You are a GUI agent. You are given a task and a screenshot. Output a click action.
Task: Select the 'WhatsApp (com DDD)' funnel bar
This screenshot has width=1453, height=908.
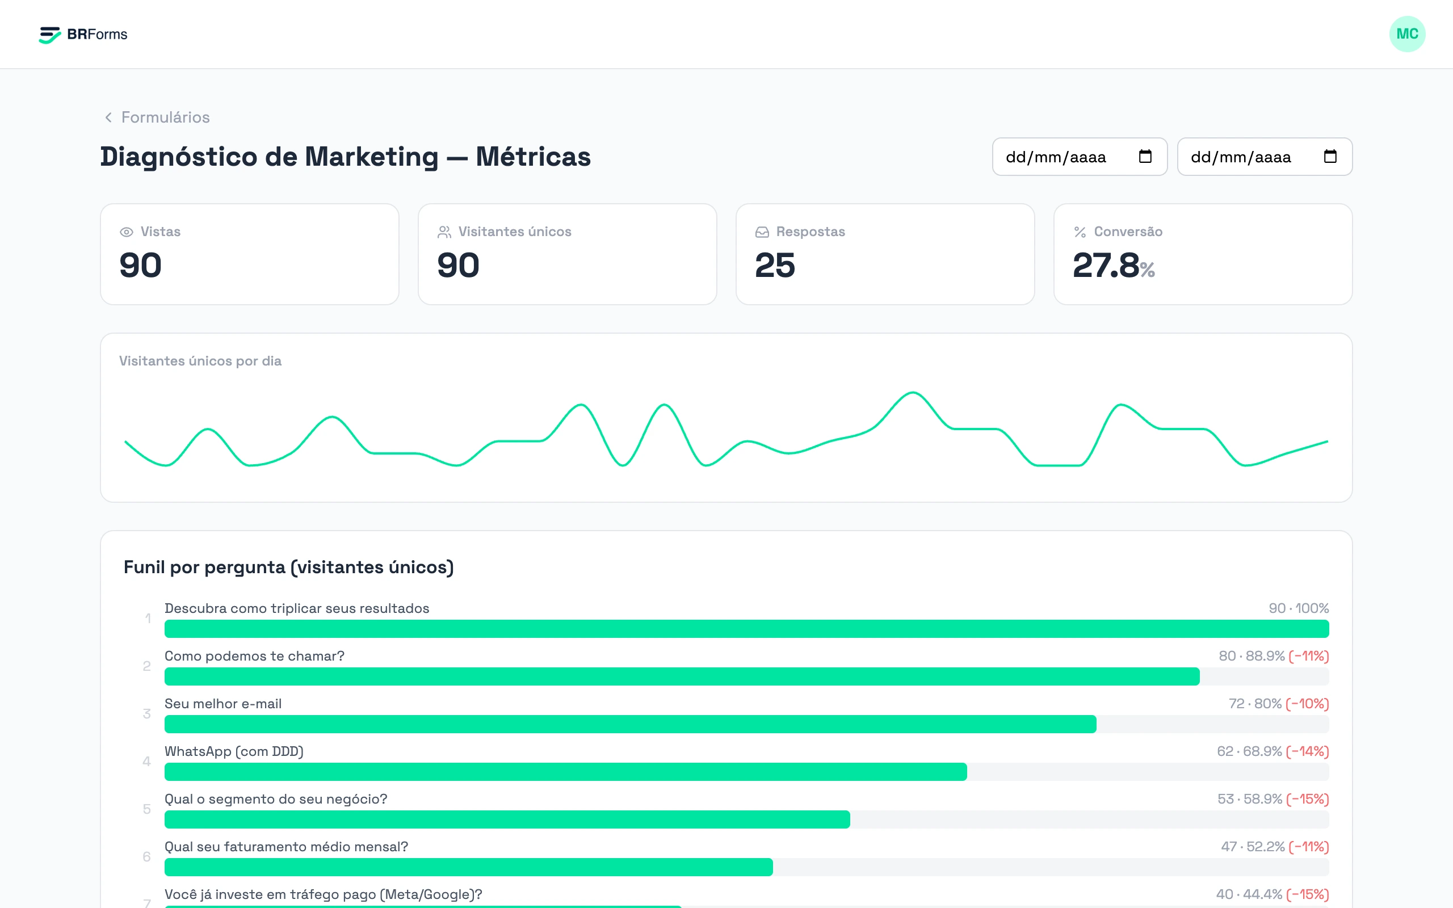click(x=746, y=772)
